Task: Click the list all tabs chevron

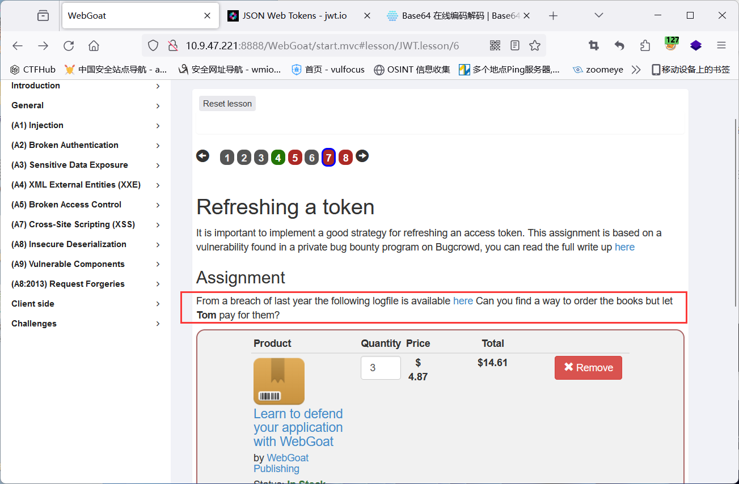Action: pos(599,15)
